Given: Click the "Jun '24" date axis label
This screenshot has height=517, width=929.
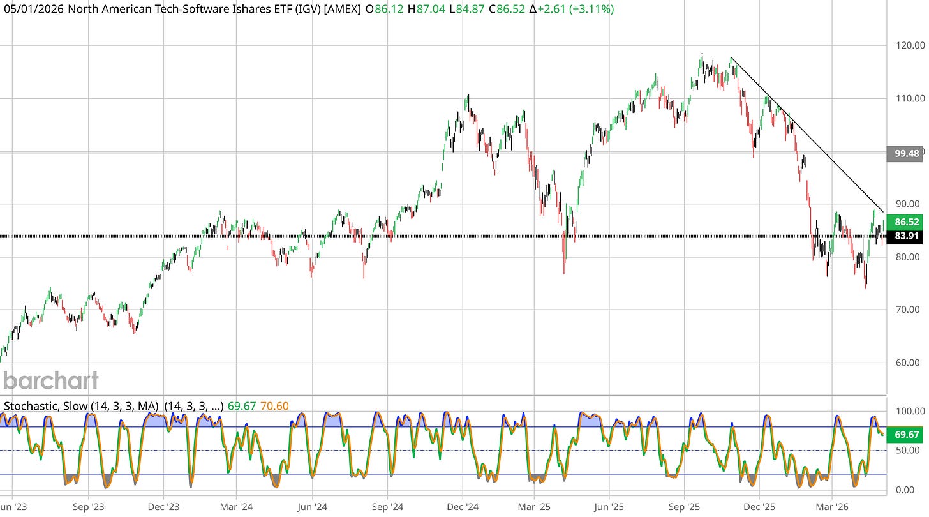Looking at the screenshot, I should (x=313, y=507).
